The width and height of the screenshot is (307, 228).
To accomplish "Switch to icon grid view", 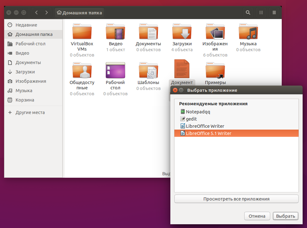I will (x=261, y=12).
